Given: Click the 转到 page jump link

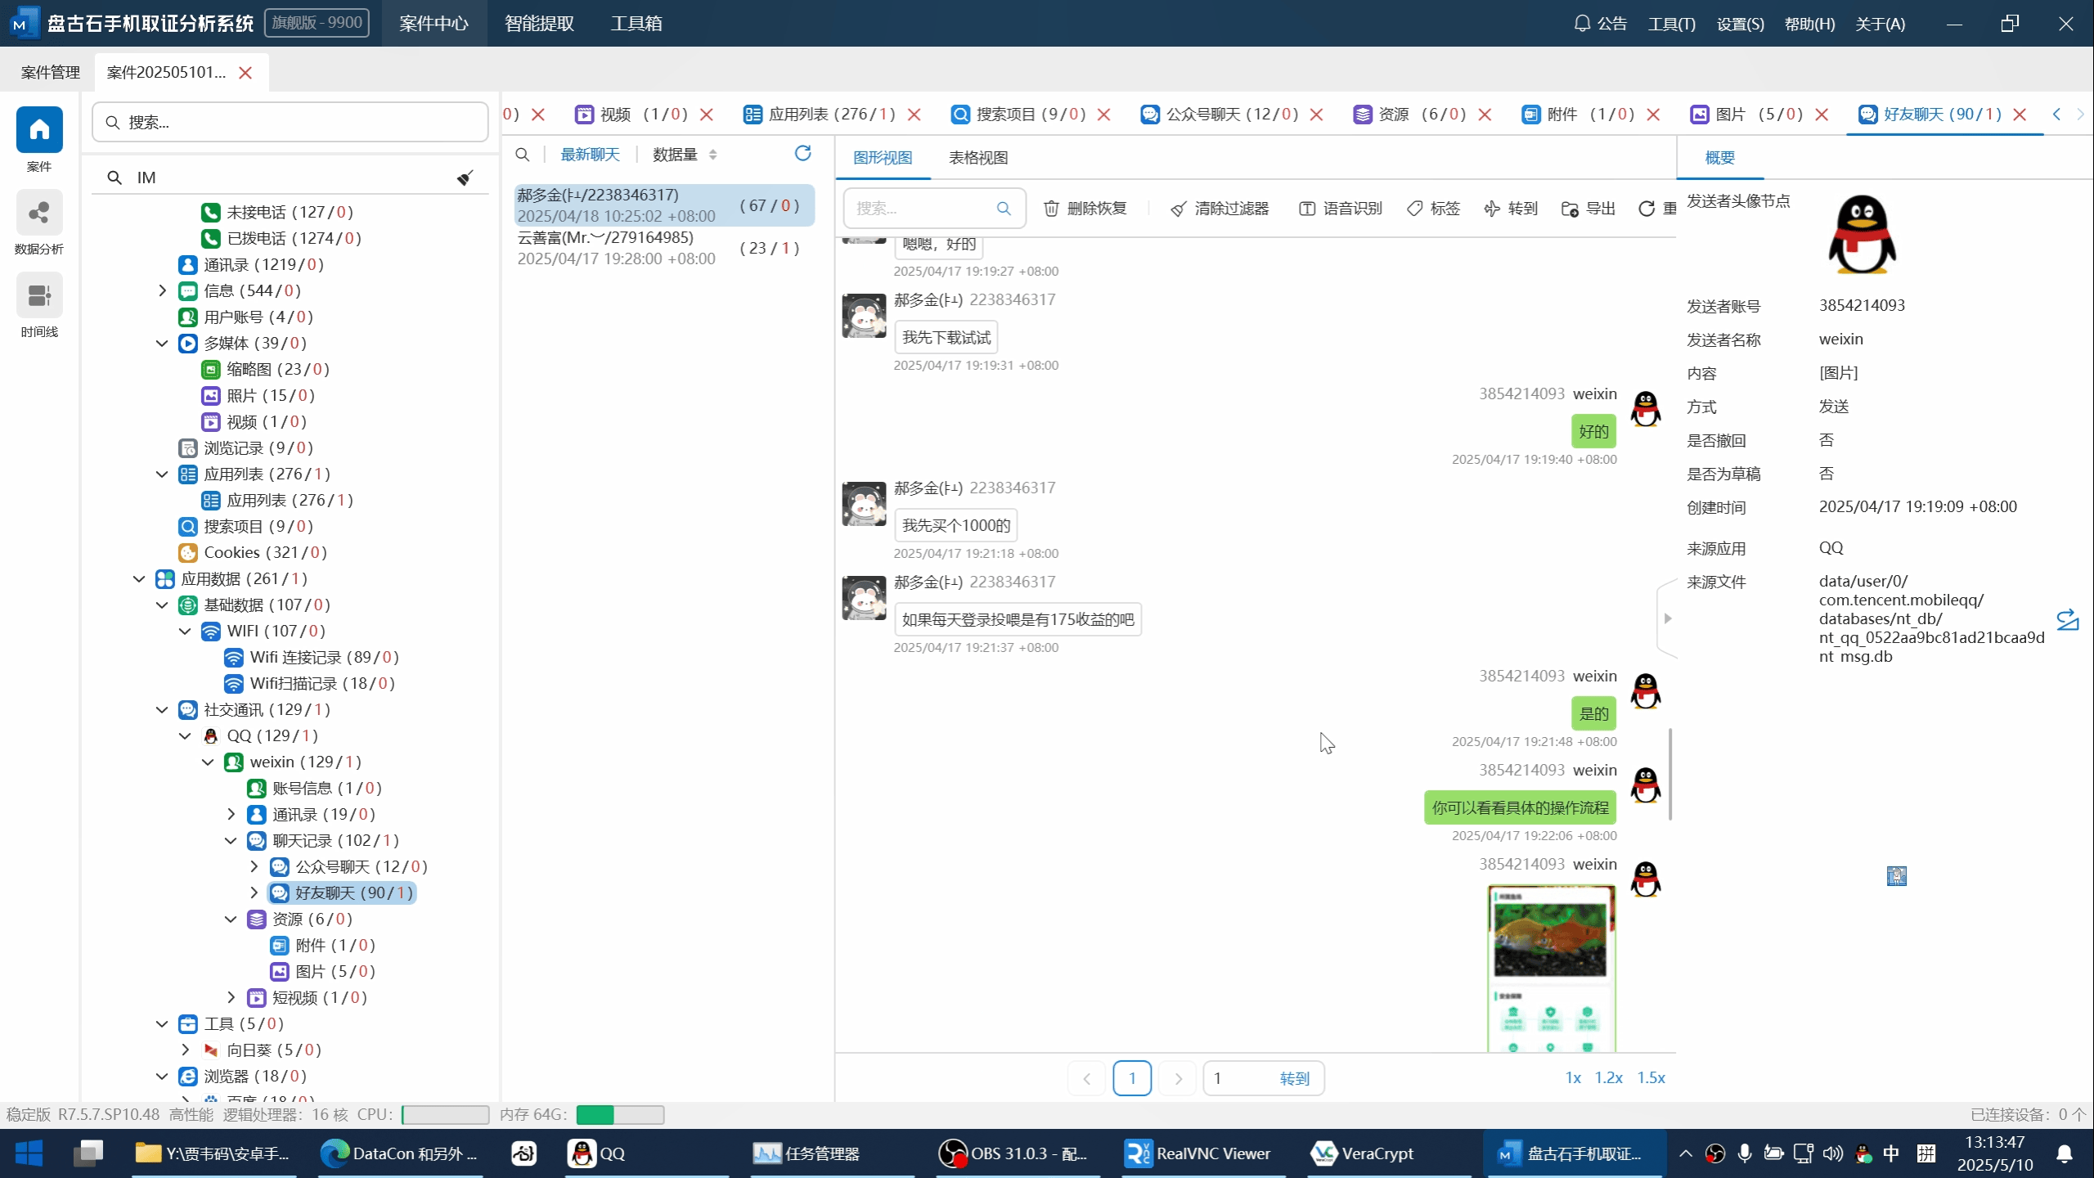Looking at the screenshot, I should pyautogui.click(x=1294, y=1078).
